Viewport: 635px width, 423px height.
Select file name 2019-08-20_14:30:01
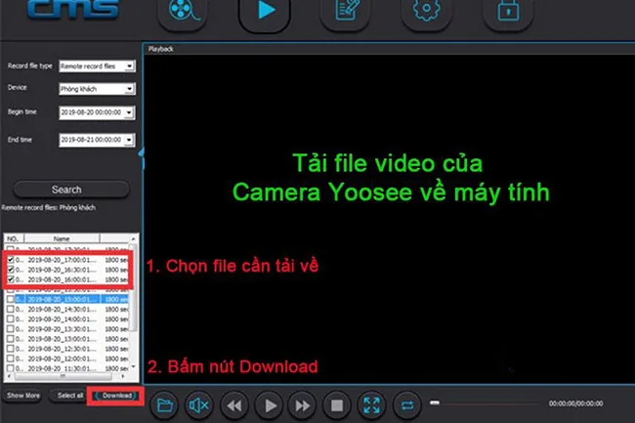click(62, 310)
